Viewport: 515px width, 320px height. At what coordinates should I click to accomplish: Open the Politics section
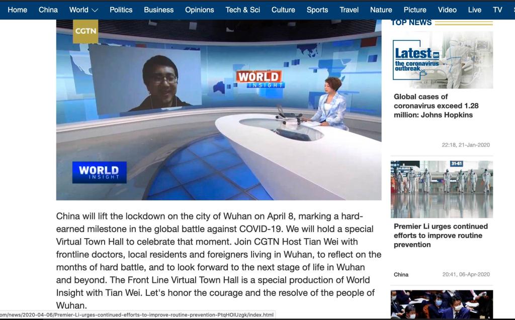click(x=121, y=10)
